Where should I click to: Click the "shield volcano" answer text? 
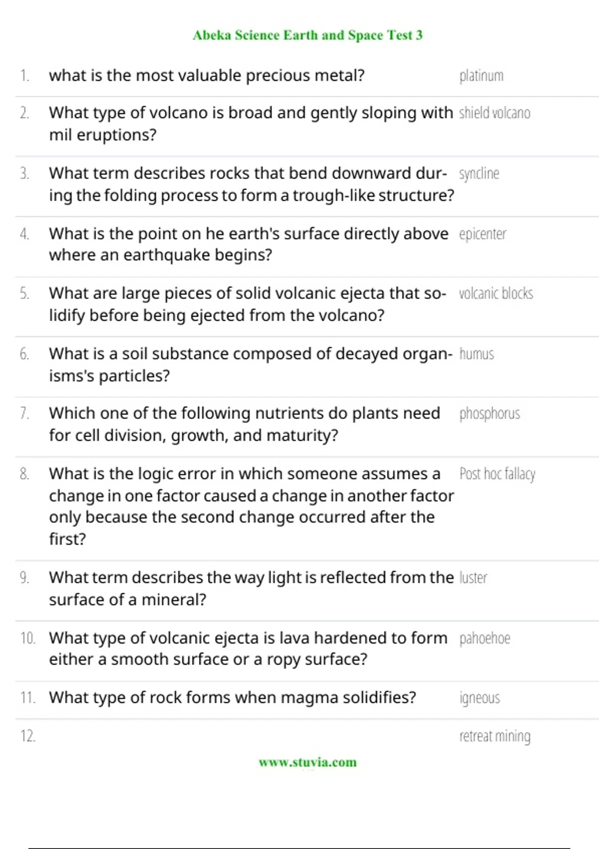tap(494, 113)
